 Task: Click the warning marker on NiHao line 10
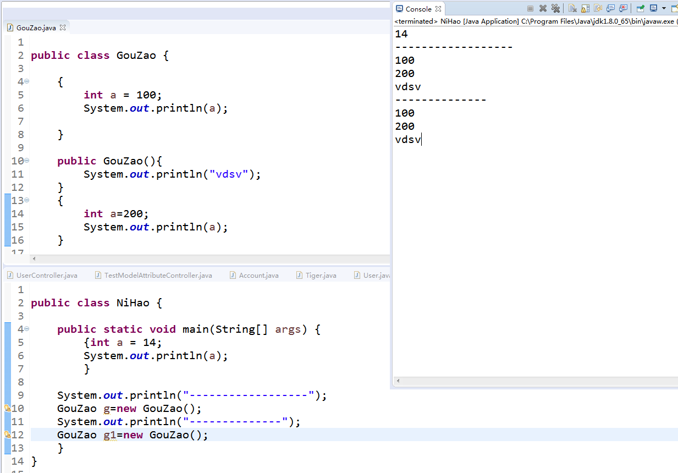tap(7, 409)
